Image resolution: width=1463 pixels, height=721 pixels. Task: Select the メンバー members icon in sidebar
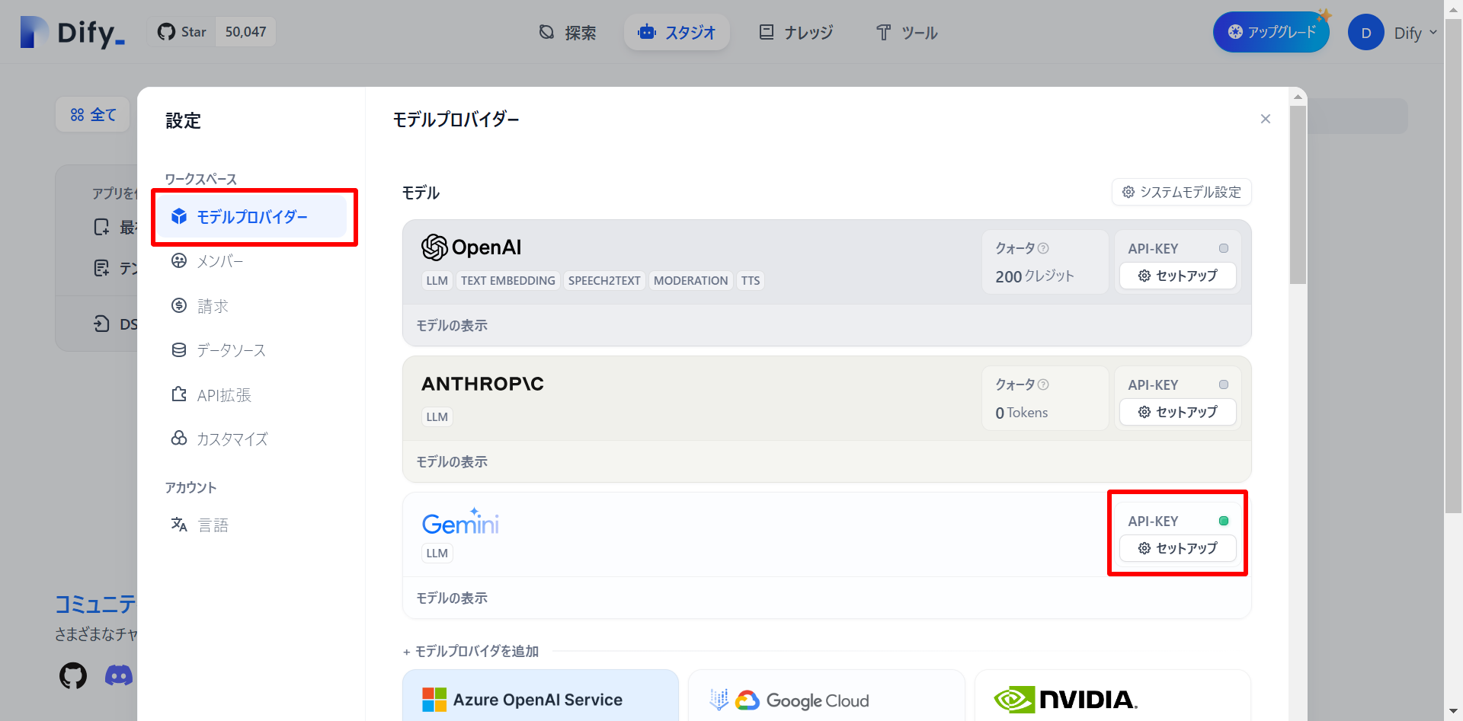pyautogui.click(x=179, y=260)
